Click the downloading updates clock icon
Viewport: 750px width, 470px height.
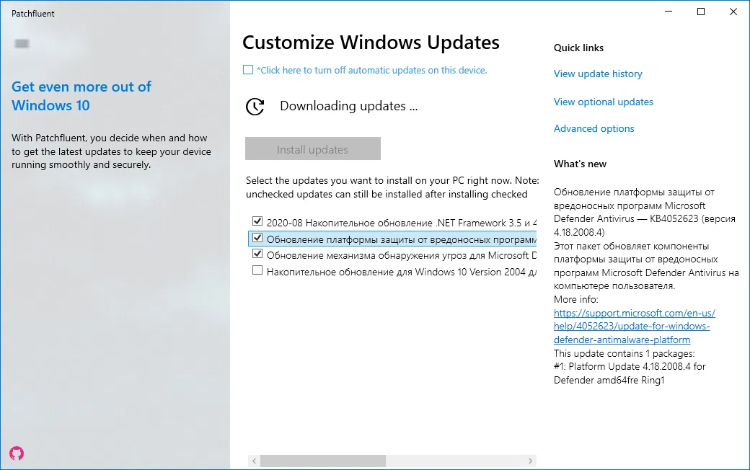255,107
